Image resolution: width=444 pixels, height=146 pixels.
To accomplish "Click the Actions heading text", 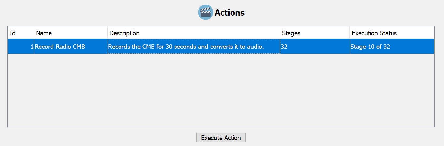I will [x=230, y=13].
